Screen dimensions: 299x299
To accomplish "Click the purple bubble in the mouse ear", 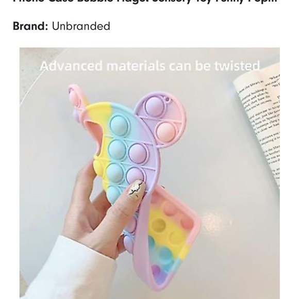I will (x=154, y=106).
